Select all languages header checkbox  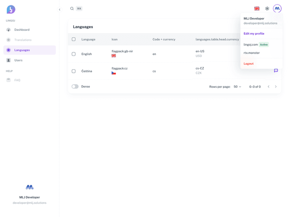pos(74,39)
